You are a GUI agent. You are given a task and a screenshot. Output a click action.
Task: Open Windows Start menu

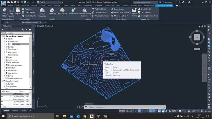pos(3,116)
